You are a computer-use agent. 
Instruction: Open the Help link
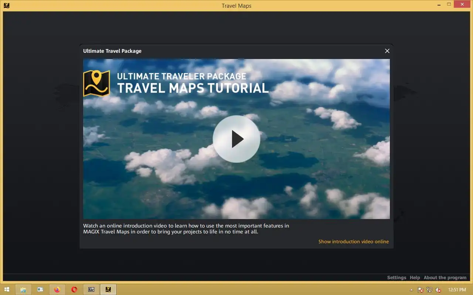[x=415, y=278]
